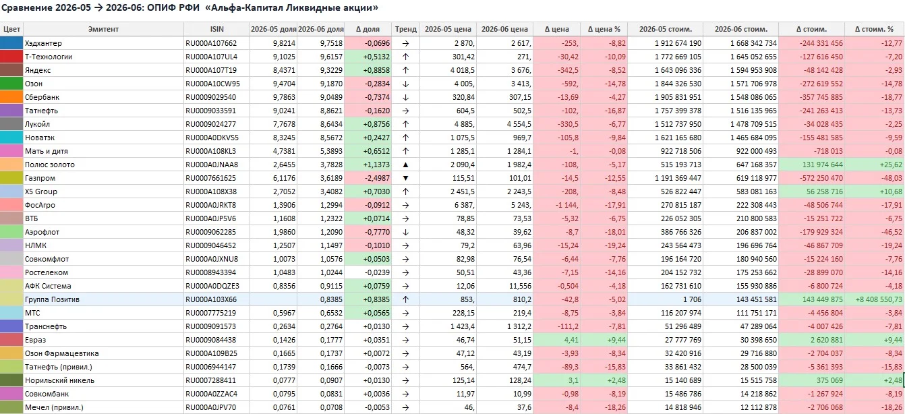
Task: Select the Хэдхантер issuer cell
Action: pyautogui.click(x=103, y=43)
